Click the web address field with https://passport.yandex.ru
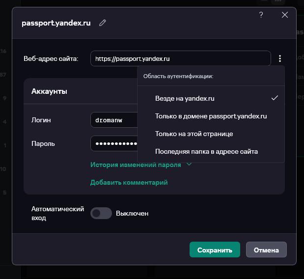Screen dimensions: 304x279 pos(180,58)
